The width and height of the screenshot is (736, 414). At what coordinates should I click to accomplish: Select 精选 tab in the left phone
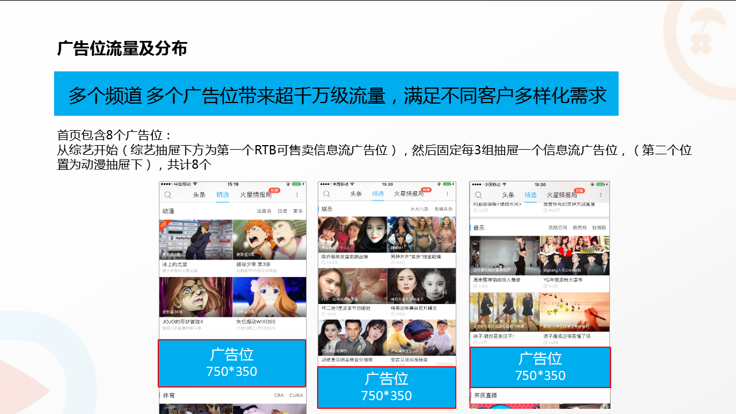[x=223, y=195]
